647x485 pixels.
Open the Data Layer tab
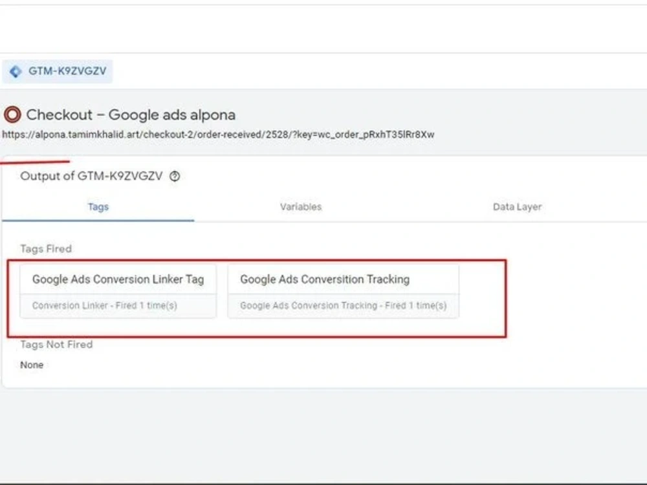[517, 207]
